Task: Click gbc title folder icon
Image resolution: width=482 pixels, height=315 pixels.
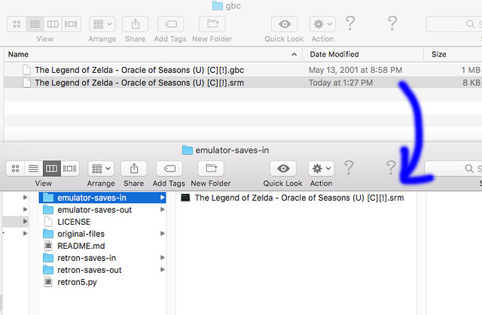Action: click(x=218, y=5)
